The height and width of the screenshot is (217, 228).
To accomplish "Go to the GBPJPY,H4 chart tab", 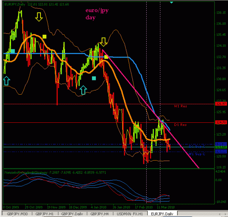I will tap(100, 214).
